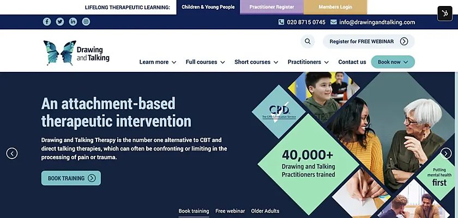Expand the Full courses dropdown
The width and height of the screenshot is (458, 218).
click(206, 62)
